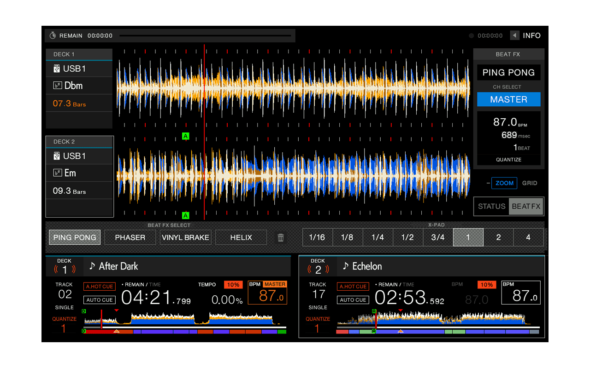Enable A.HOT CUE on Deck 2
The width and height of the screenshot is (590, 368).
[x=353, y=286]
